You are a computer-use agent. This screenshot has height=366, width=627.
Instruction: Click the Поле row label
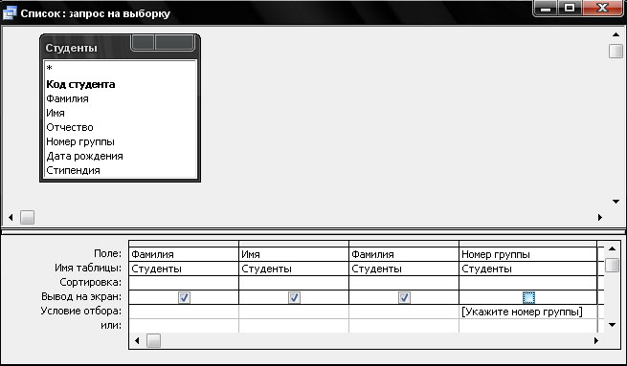point(107,253)
